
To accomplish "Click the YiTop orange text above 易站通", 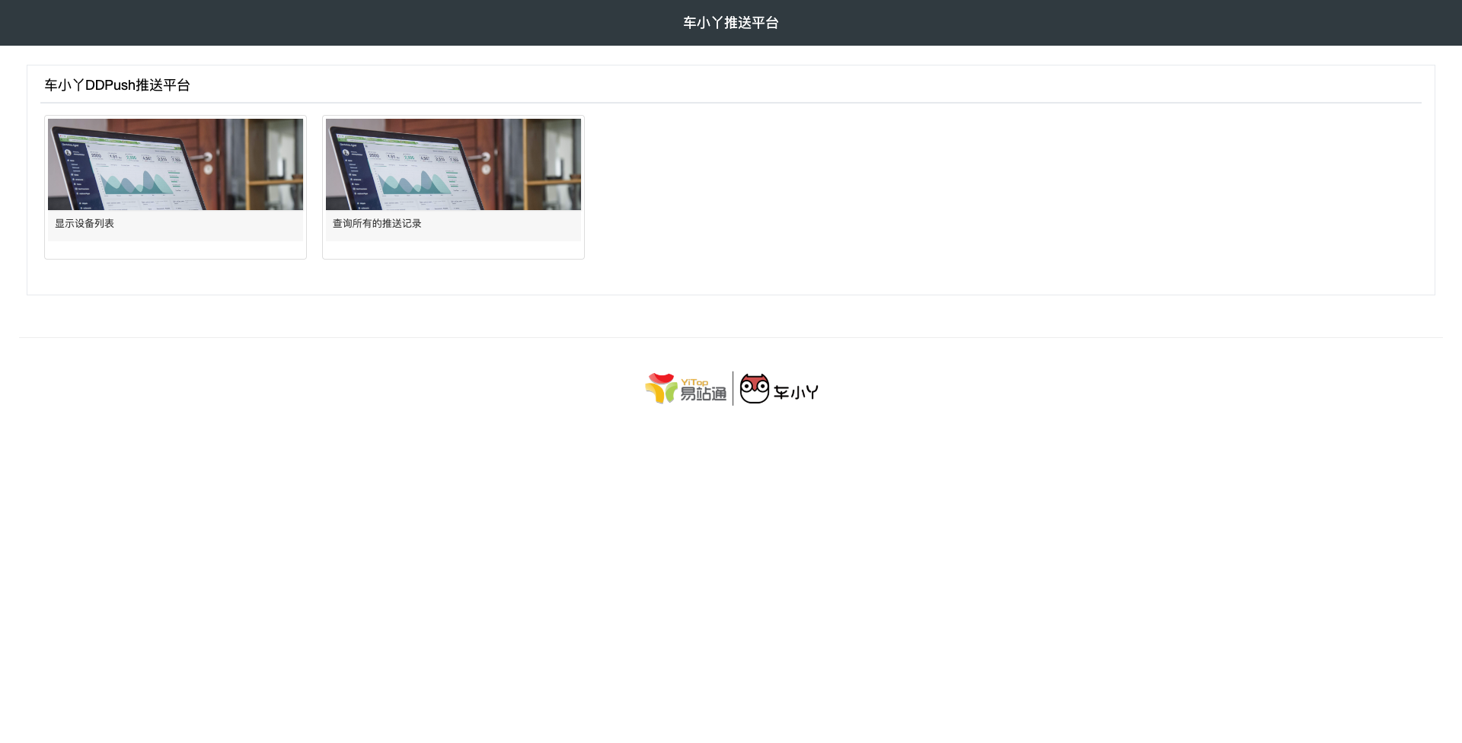I will click(694, 382).
